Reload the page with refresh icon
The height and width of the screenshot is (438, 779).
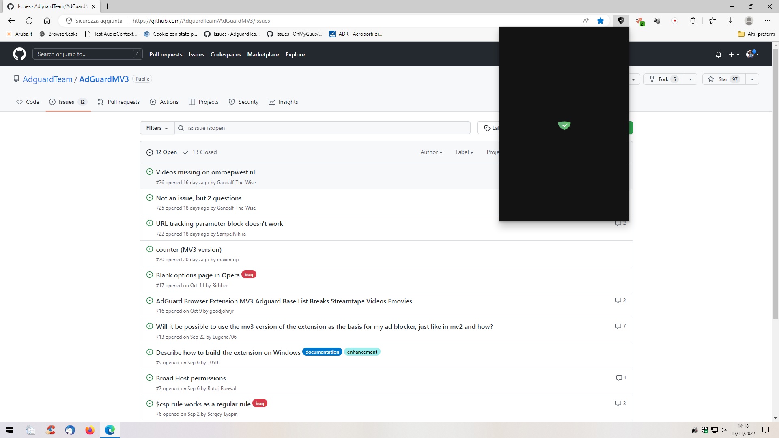coord(29,21)
